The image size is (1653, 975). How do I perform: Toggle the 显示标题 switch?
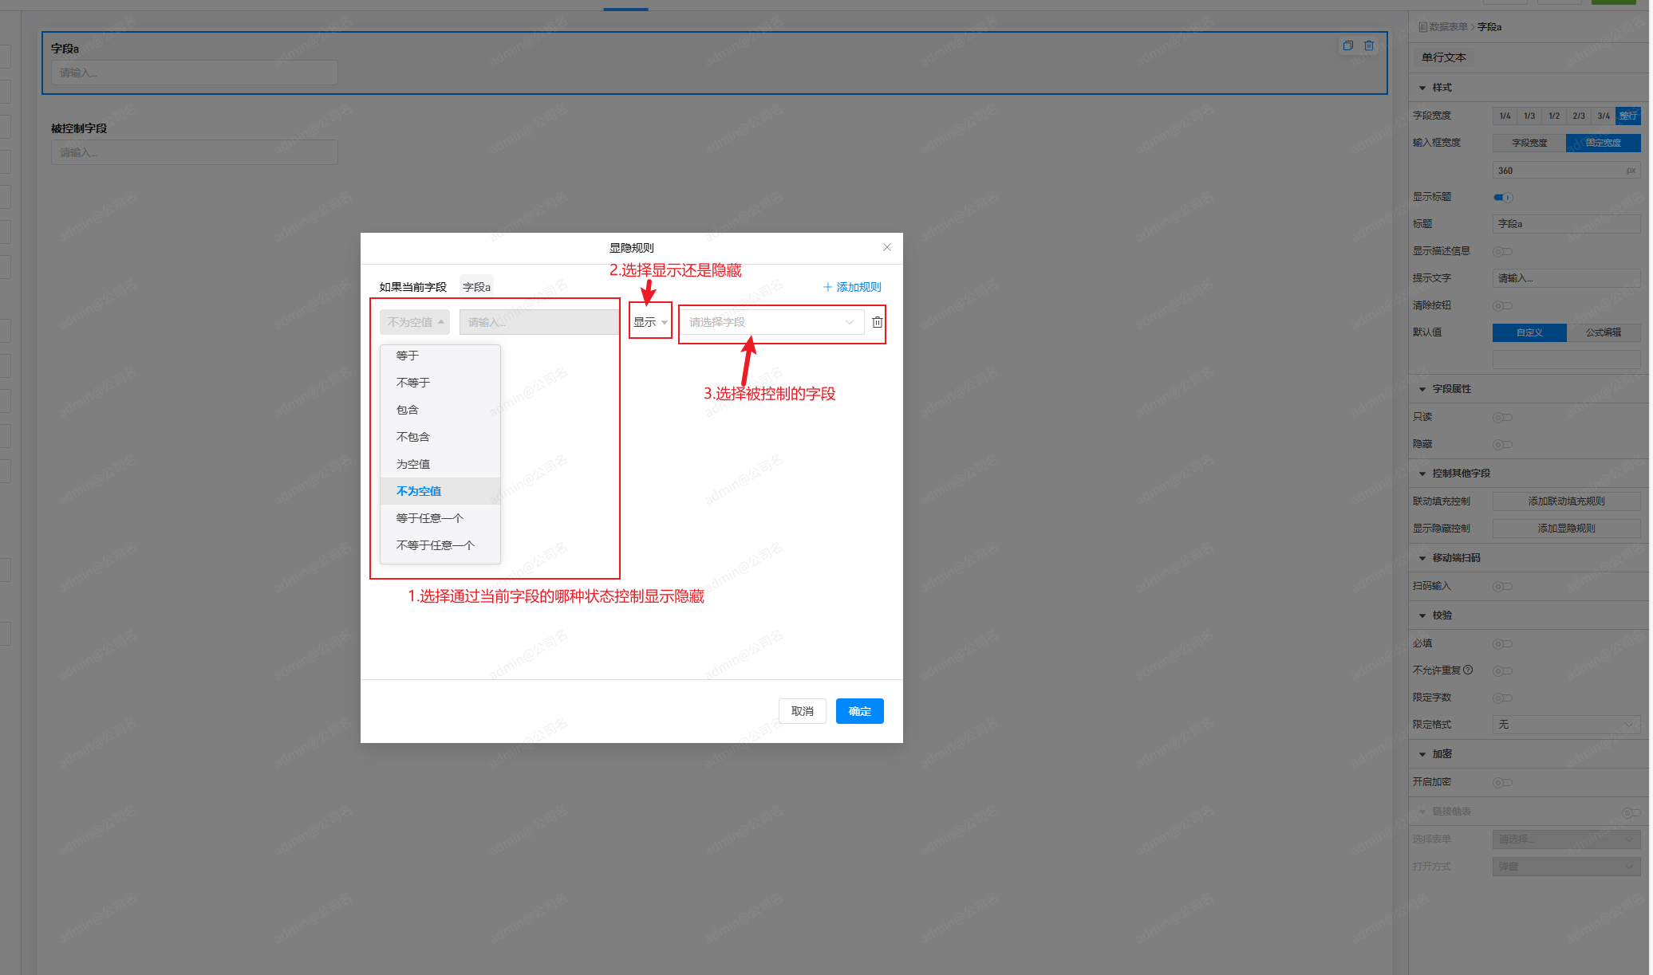pos(1502,197)
